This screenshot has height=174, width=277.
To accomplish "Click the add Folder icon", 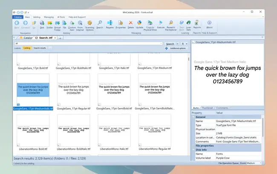I will pyautogui.click(x=49, y=23).
